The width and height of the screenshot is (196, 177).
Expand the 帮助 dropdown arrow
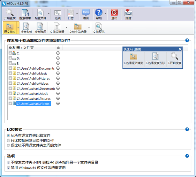pos(105,14)
